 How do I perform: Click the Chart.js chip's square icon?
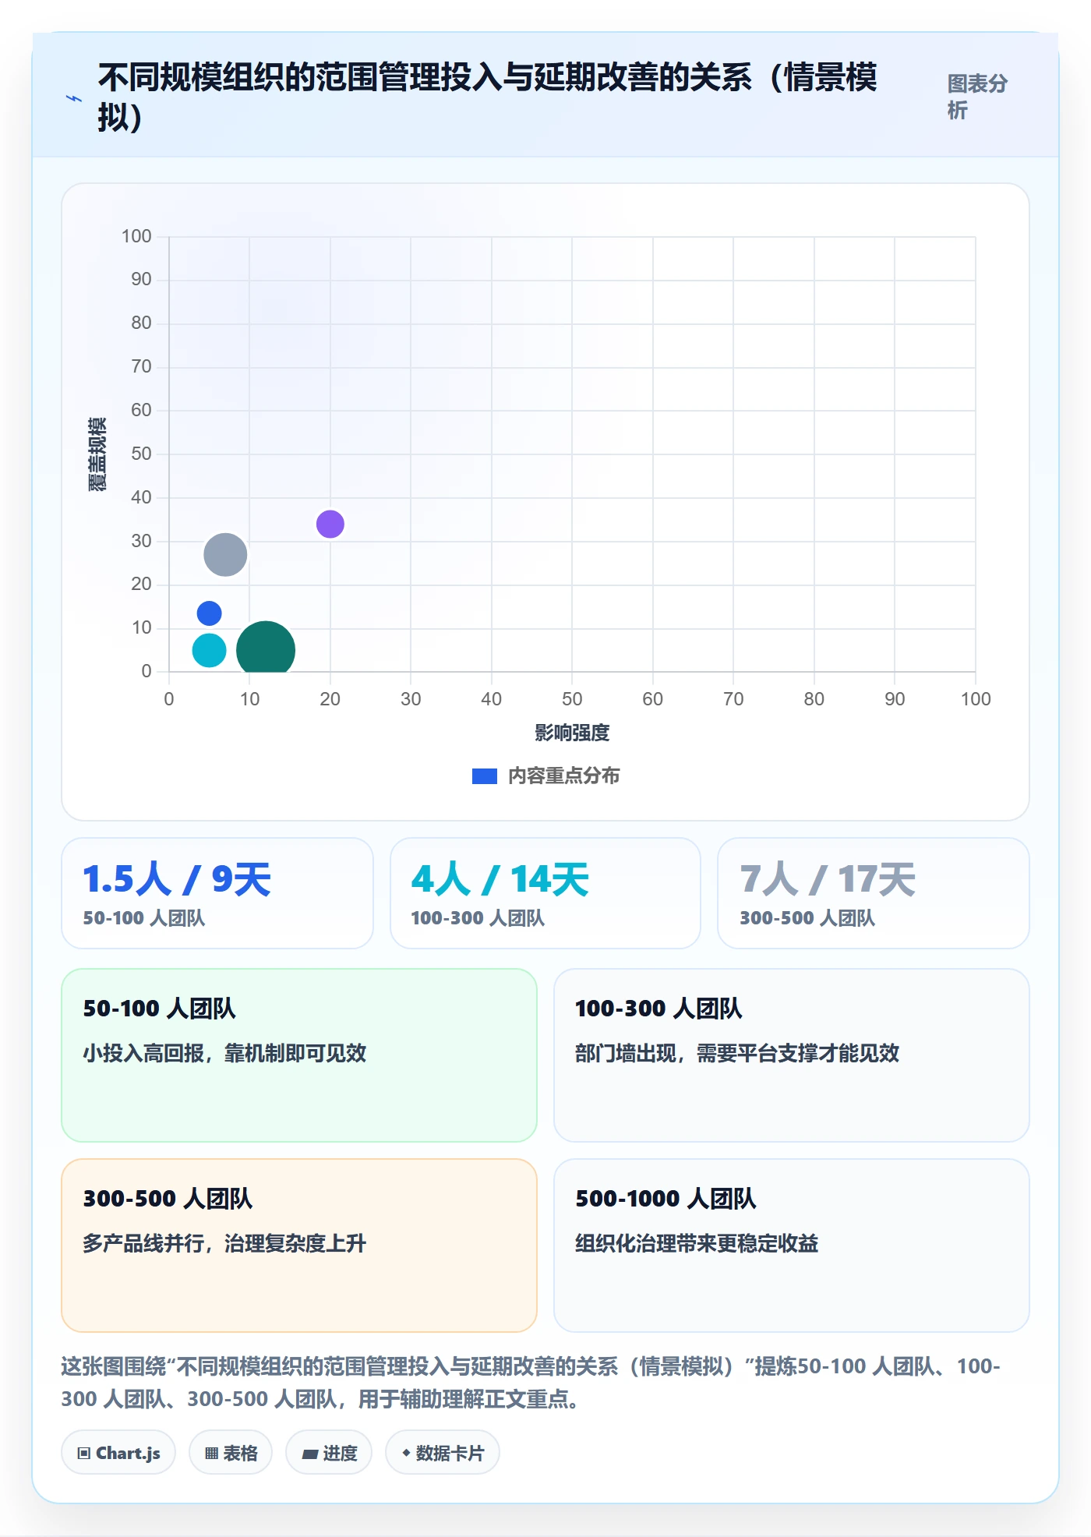[84, 1454]
